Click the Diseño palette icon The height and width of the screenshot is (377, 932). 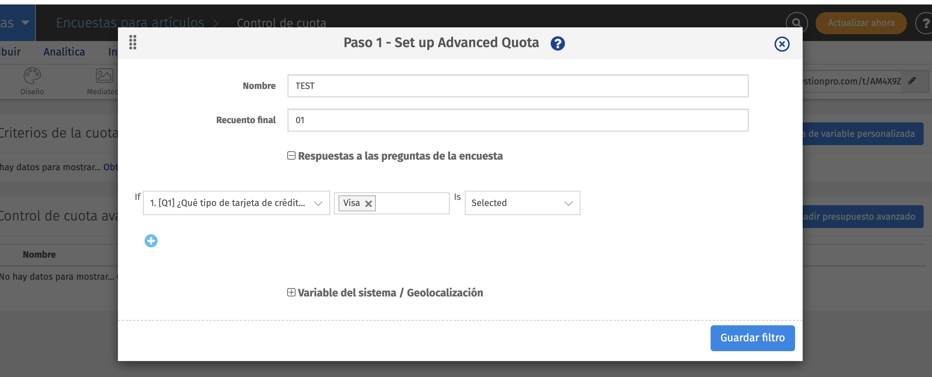point(32,76)
